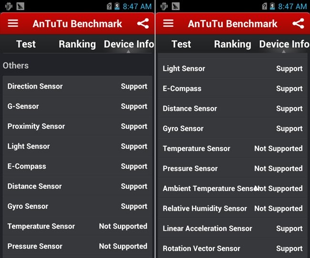The image size is (310, 258).
Task: Tap Android debug icon in left status bar
Action: (8, 6)
